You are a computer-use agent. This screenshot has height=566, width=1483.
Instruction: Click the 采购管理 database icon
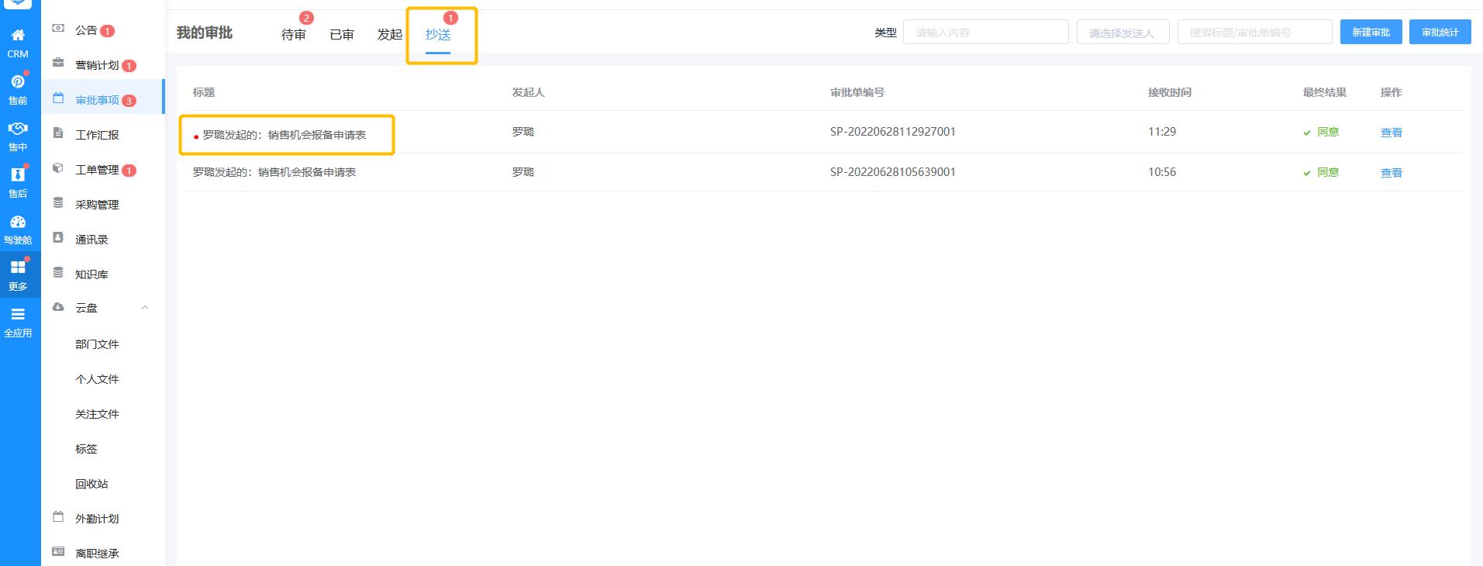pos(58,203)
